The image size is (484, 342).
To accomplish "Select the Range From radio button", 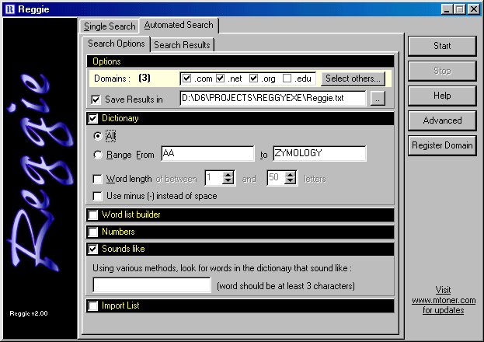I will click(x=98, y=155).
